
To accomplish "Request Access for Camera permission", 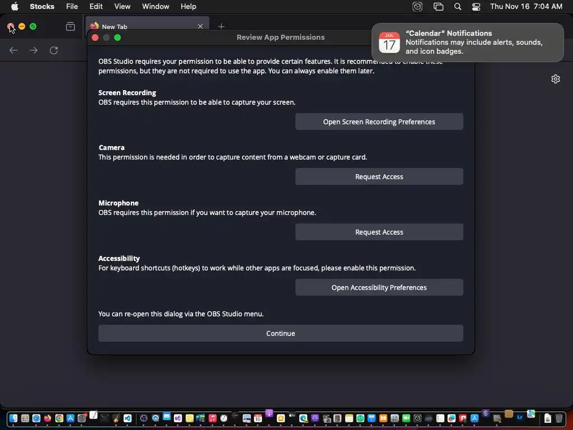I will [x=379, y=176].
